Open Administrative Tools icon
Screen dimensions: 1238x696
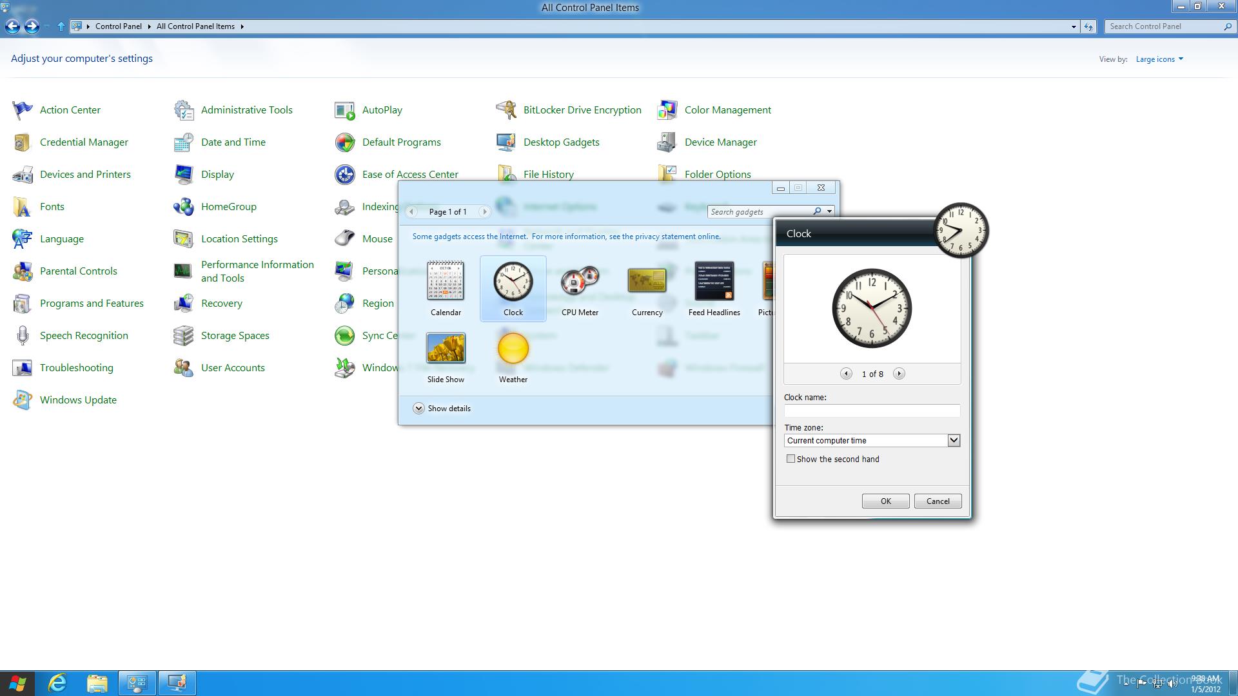click(184, 110)
